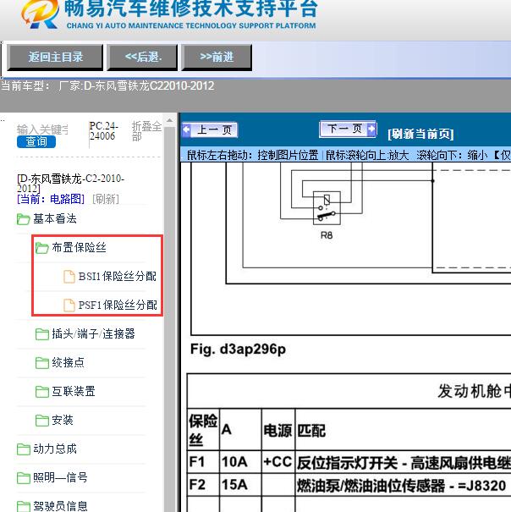The image size is (511, 512).
Task: Collapse the 基本看法 tree node
Action: 54,219
